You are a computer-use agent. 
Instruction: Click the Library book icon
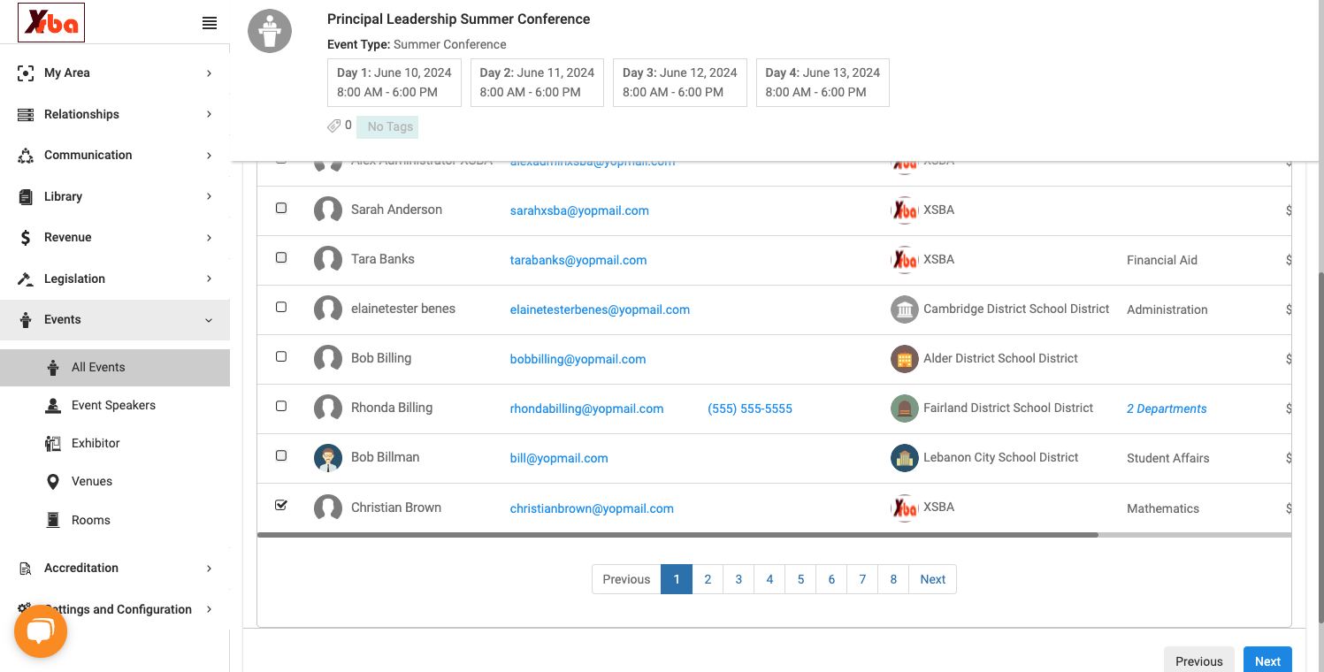26,197
